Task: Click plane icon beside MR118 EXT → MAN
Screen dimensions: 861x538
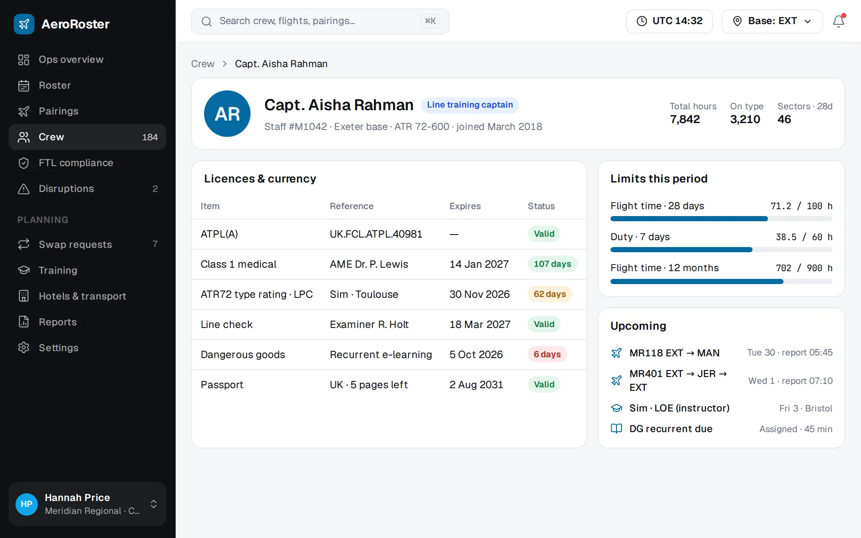Action: point(616,353)
